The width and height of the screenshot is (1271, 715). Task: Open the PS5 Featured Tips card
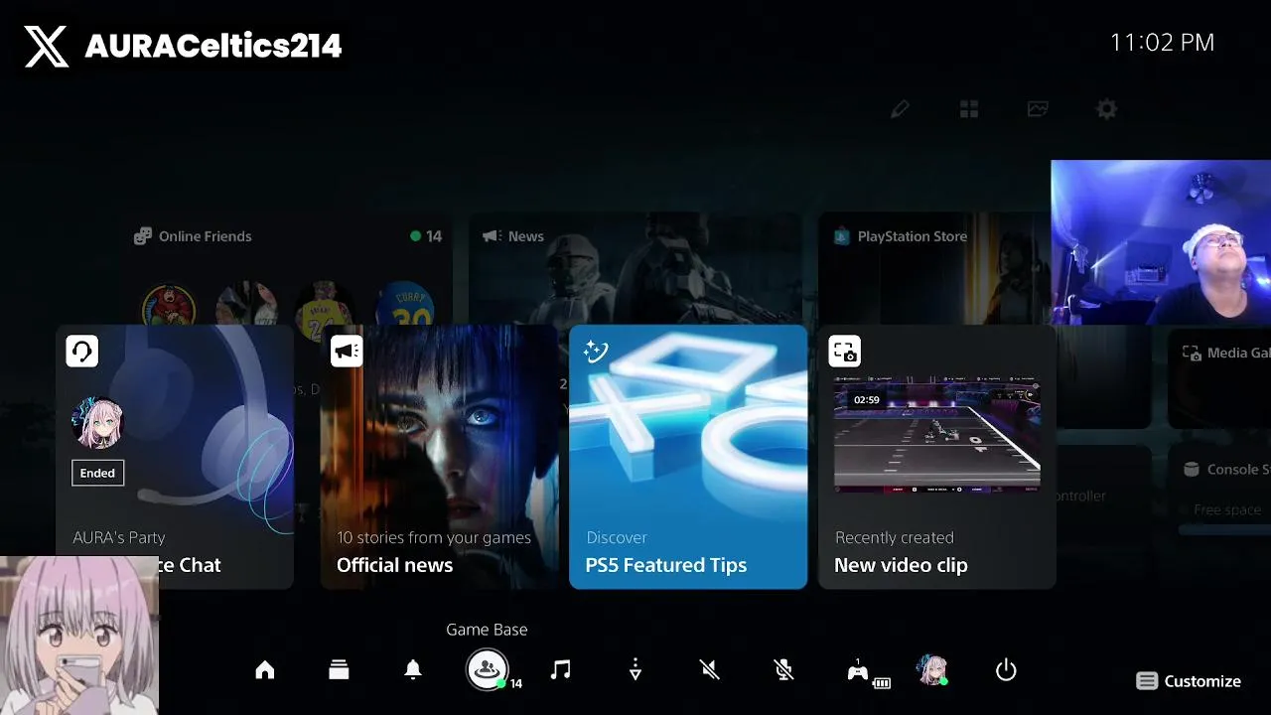pos(688,457)
